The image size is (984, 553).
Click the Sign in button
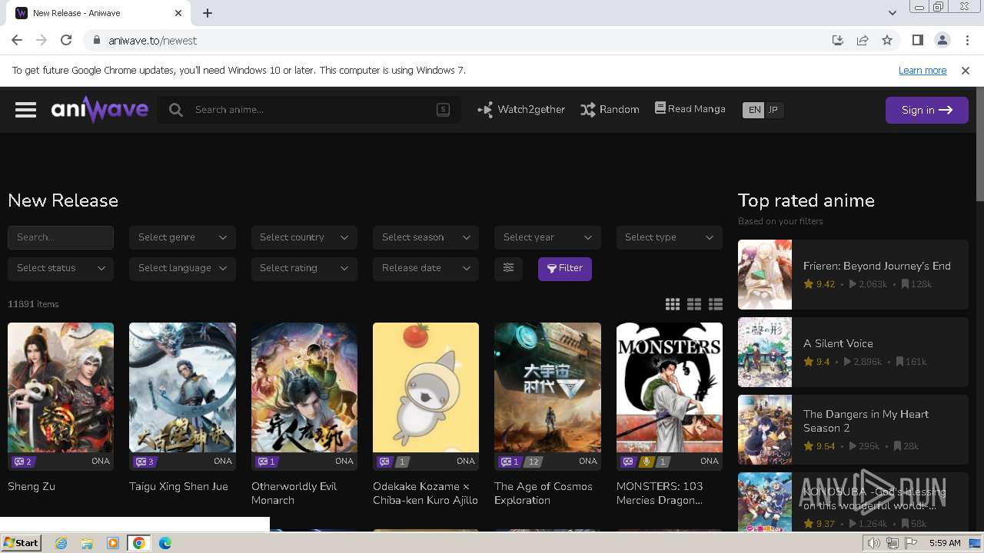click(926, 110)
